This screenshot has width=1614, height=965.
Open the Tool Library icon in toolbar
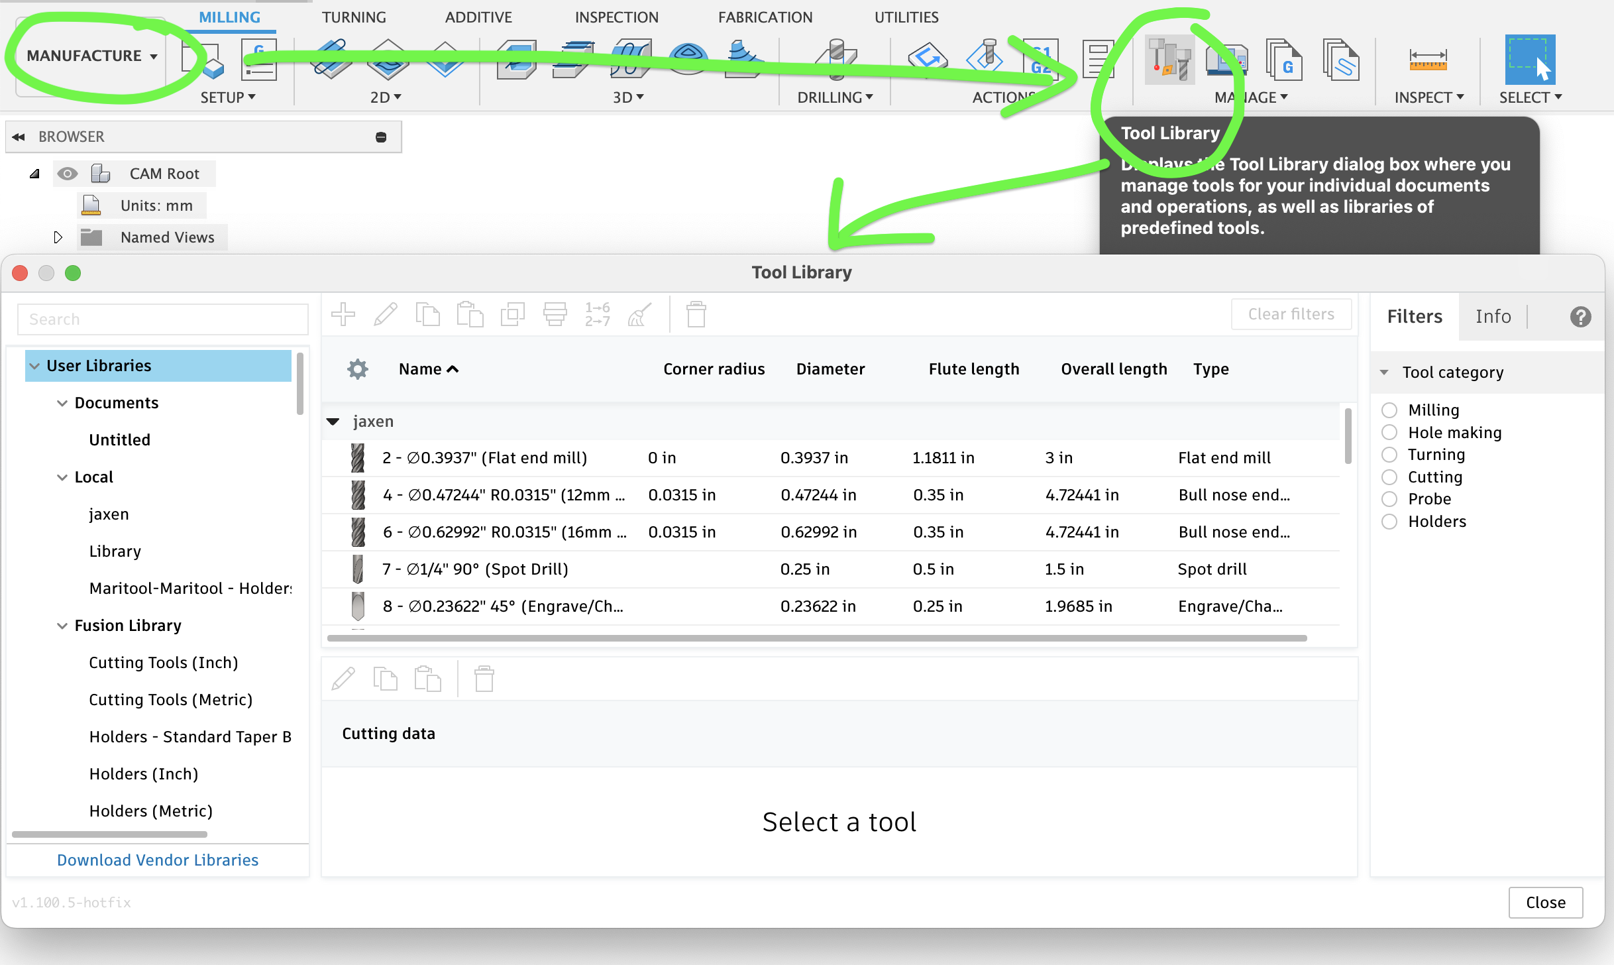click(1169, 60)
